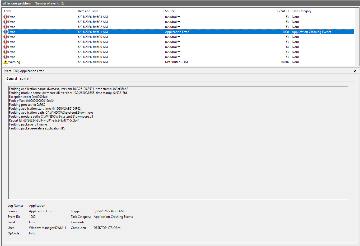Select the DistributedCOM warning event row
Image resolution: width=360 pixels, height=246 pixels.
tap(178, 62)
